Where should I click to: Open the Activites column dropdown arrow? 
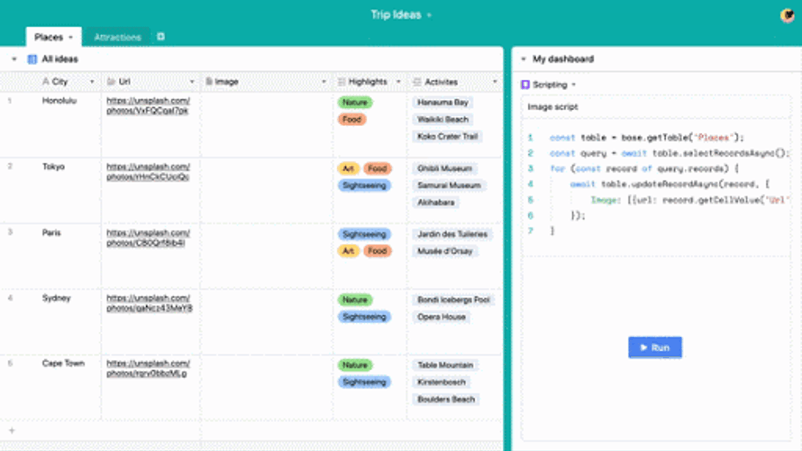pos(495,82)
